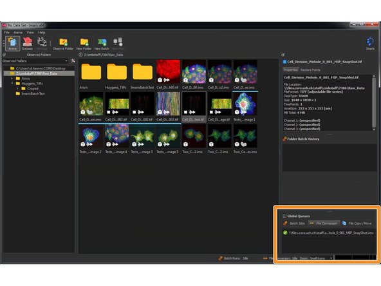Open the File menu

7,32
